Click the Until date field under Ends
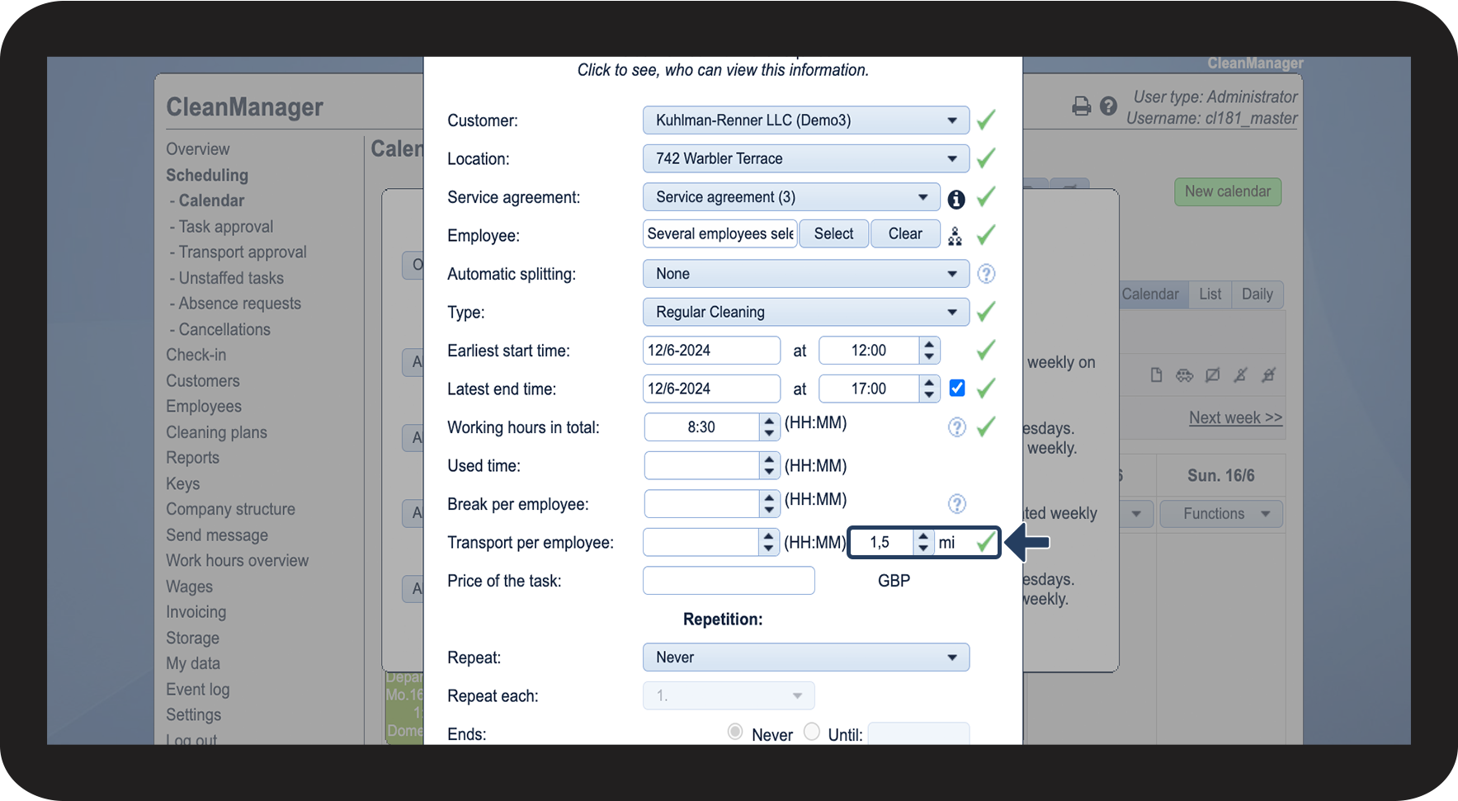Screen dimensions: 1458x801 tap(918, 733)
